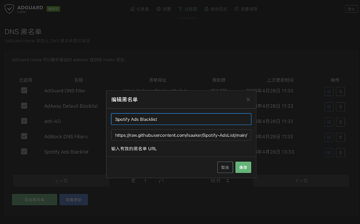Image resolution: width=360 pixels, height=224 pixels.
Task: Open the 仪表盘 dashboard tab
Action: click(x=140, y=9)
